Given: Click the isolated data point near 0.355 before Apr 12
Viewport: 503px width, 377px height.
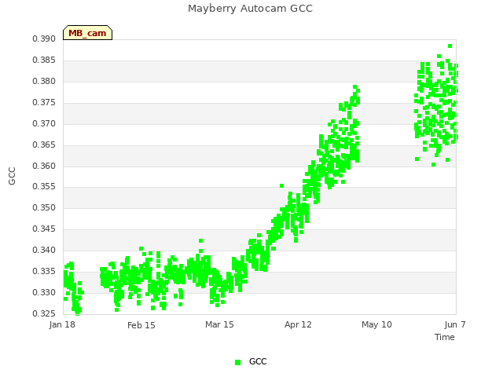Looking at the screenshot, I should pyautogui.click(x=281, y=185).
